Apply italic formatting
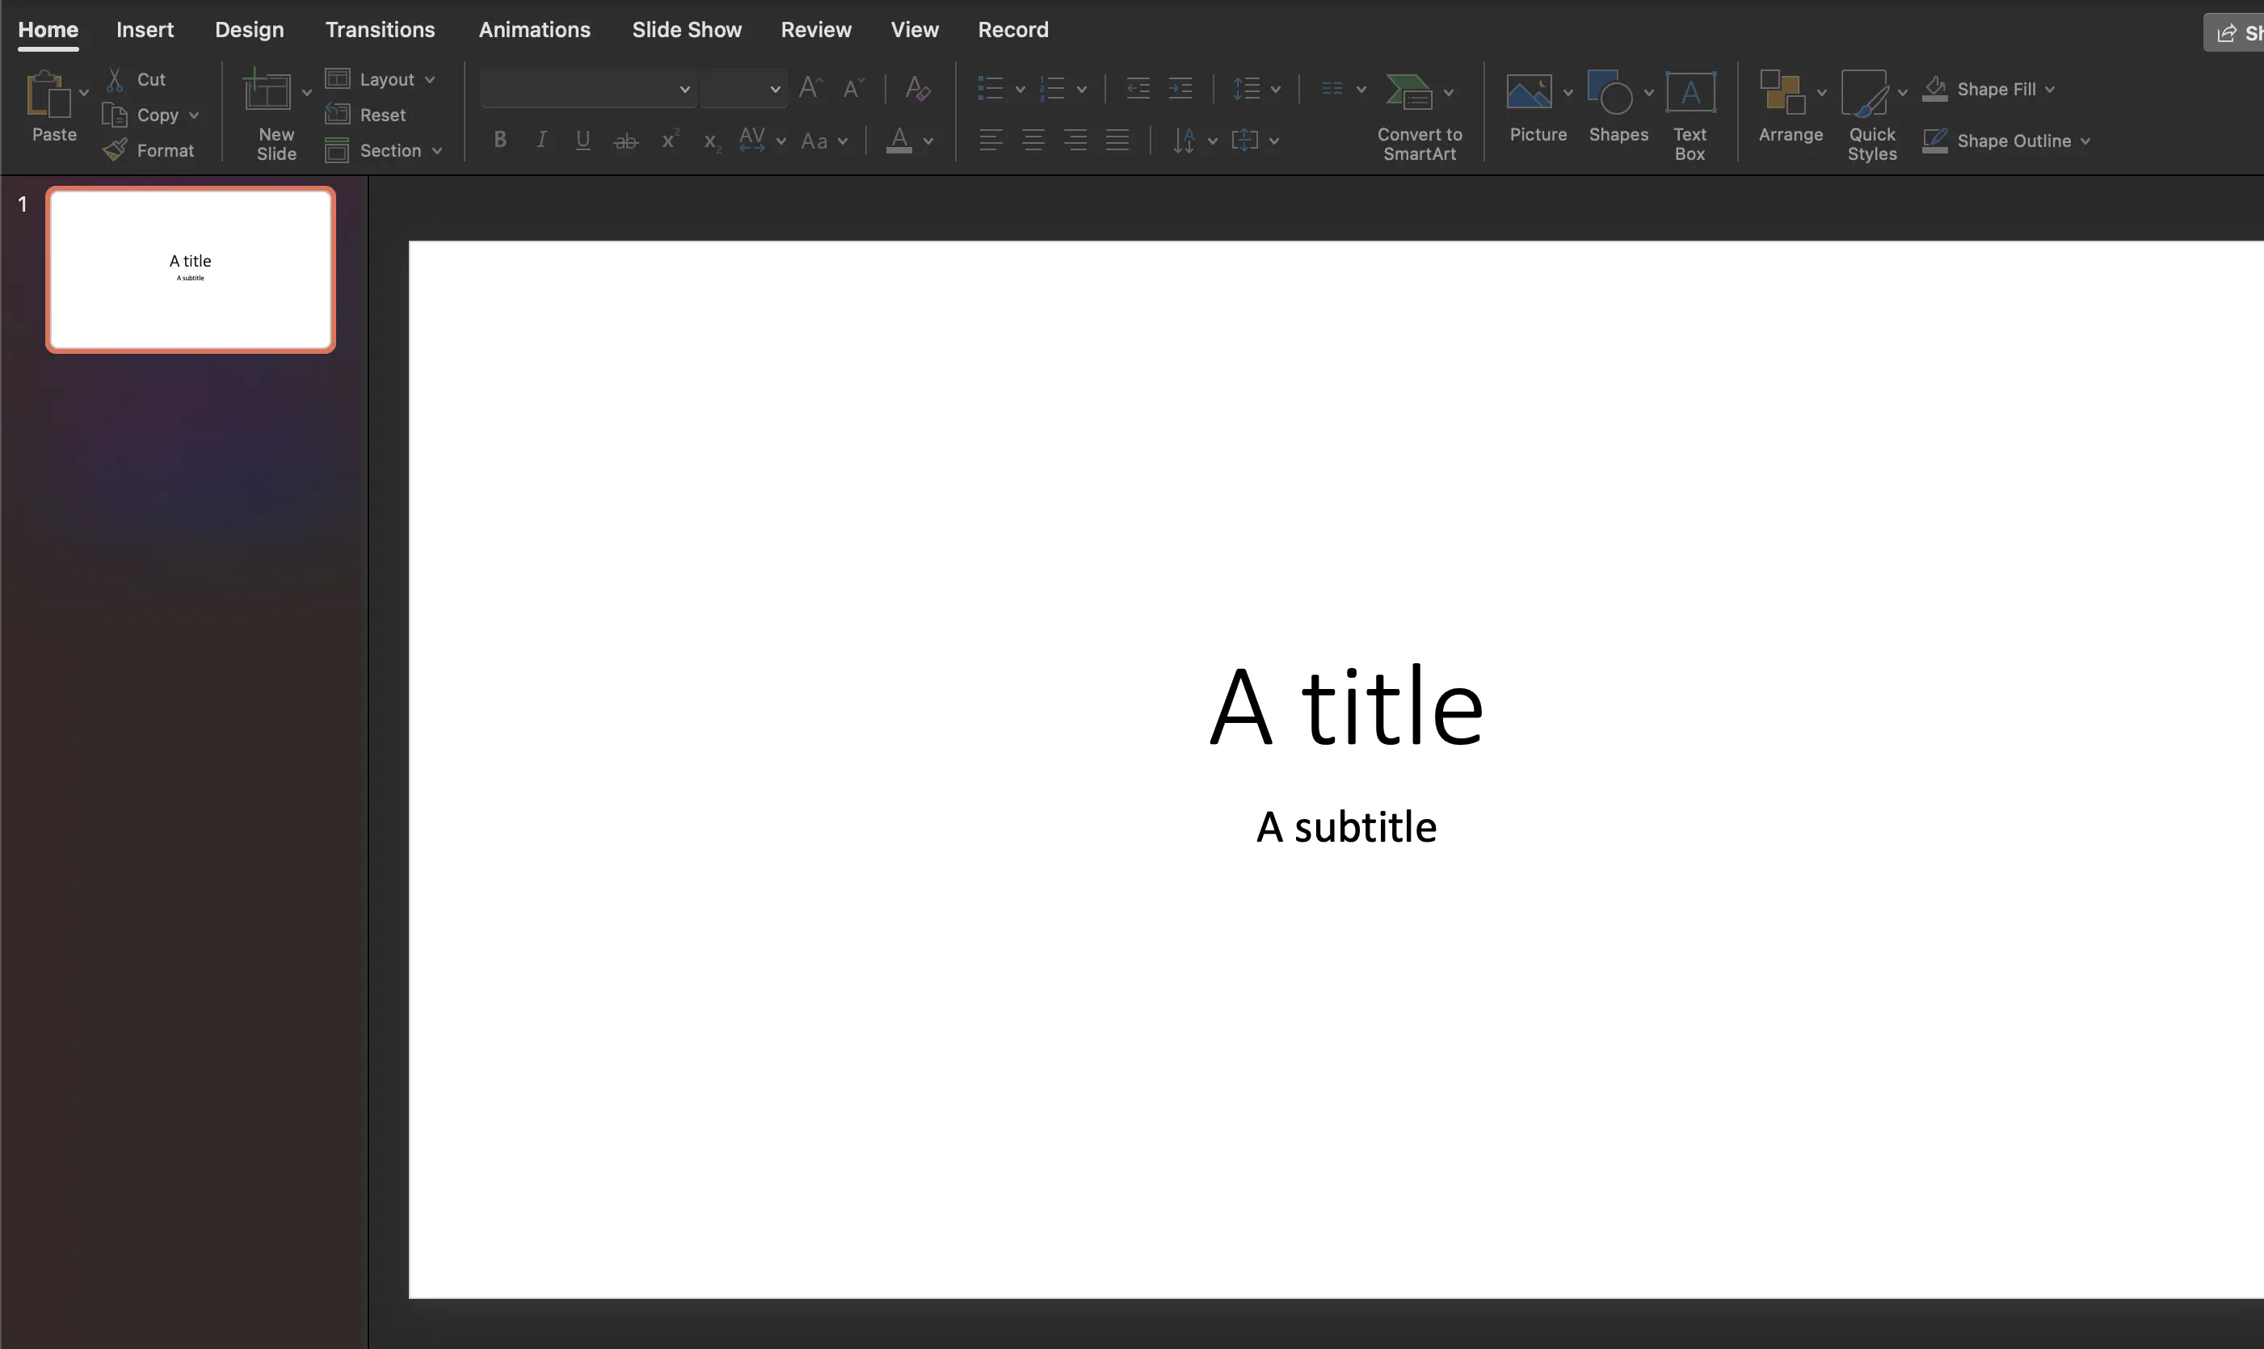Viewport: 2264px width, 1349px height. [x=541, y=139]
